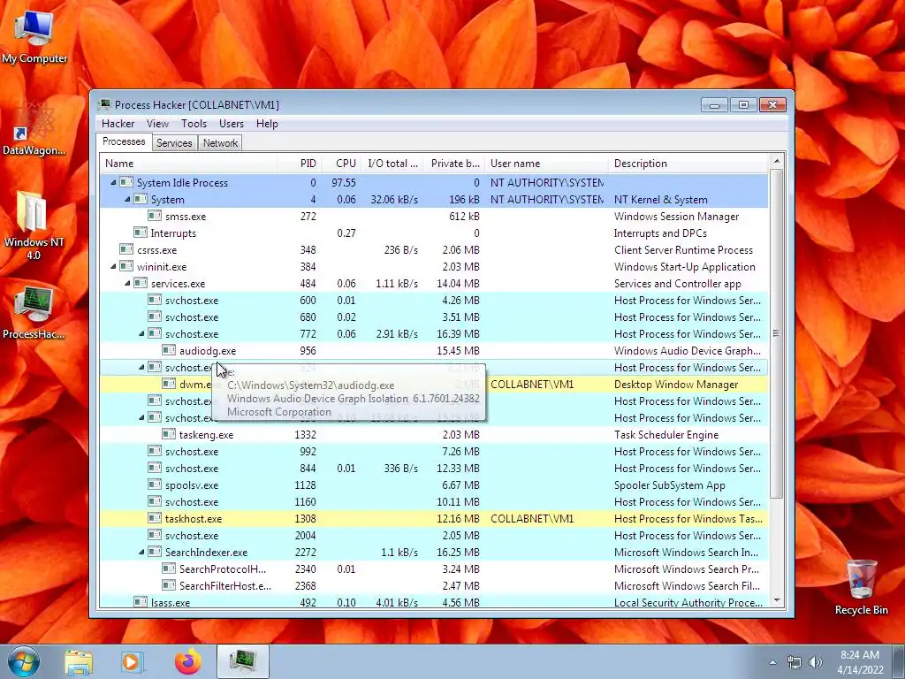Select 'Local Security Authority Proce...' description
The width and height of the screenshot is (905, 679).
point(688,602)
